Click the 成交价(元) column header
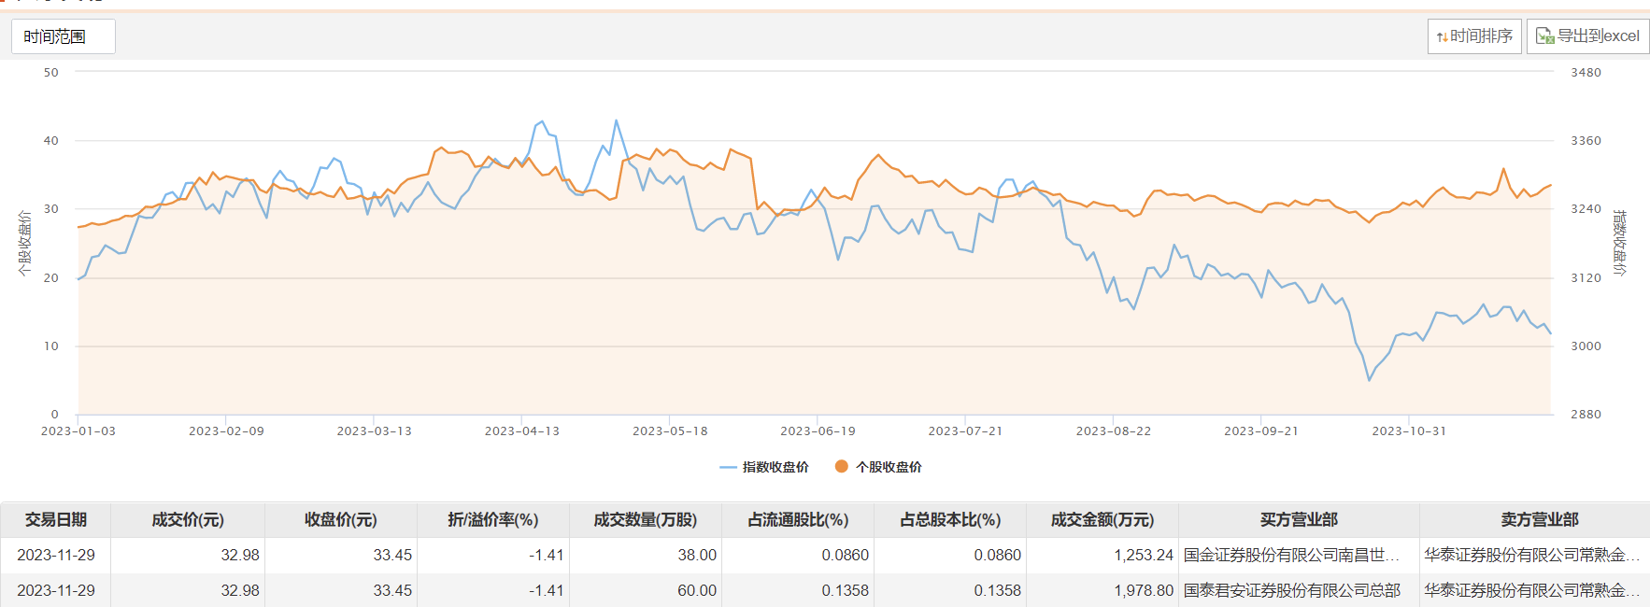Image resolution: width=1650 pixels, height=607 pixels. click(188, 519)
